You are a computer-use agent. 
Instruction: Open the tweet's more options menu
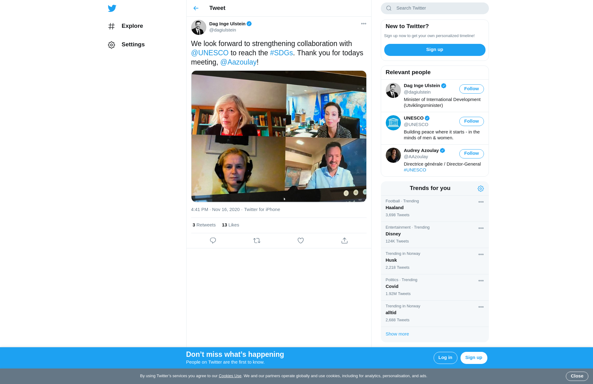[364, 24]
